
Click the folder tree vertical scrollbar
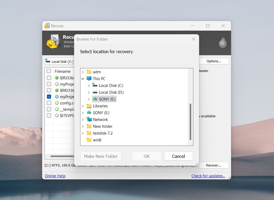coord(190,122)
